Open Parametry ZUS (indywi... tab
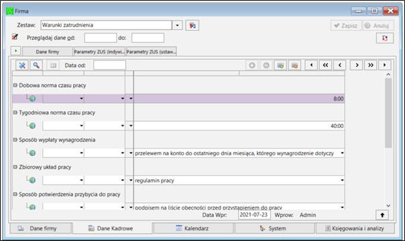 99,52
